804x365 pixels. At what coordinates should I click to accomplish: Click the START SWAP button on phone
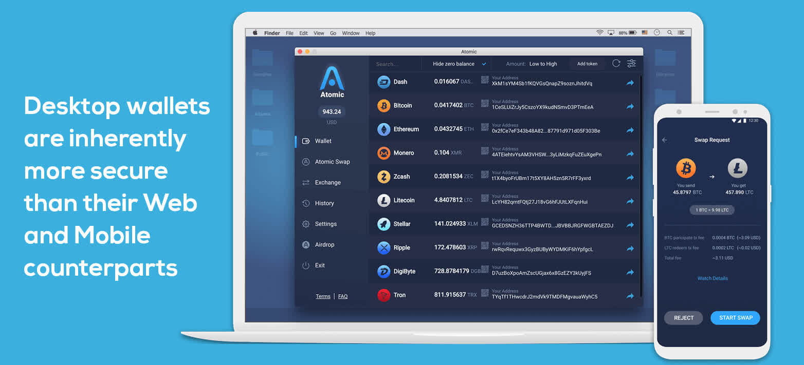point(736,318)
